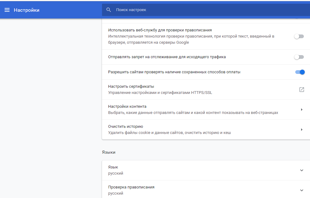Click the cookie and cache description text
Viewport: 310px width, 198px height.
[169, 133]
